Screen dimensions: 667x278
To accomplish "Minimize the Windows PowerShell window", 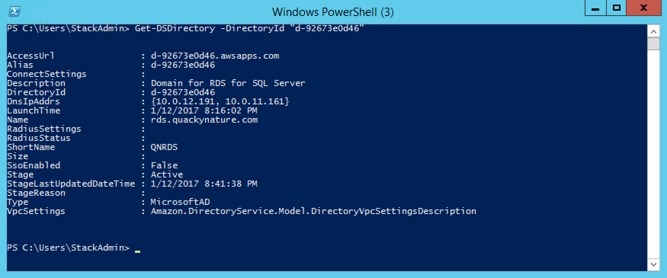I will pyautogui.click(x=595, y=8).
